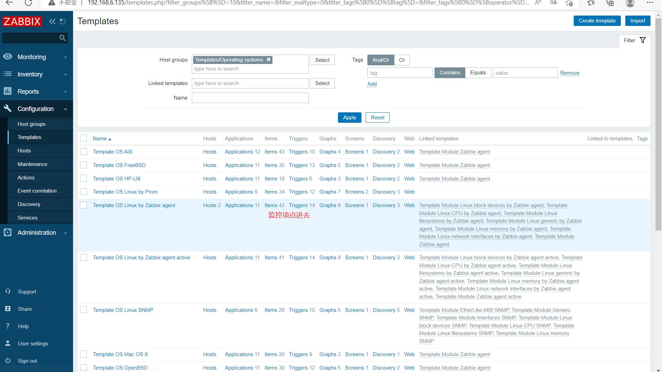The image size is (662, 372).
Task: Click the Help question mark icon
Action: click(8, 326)
